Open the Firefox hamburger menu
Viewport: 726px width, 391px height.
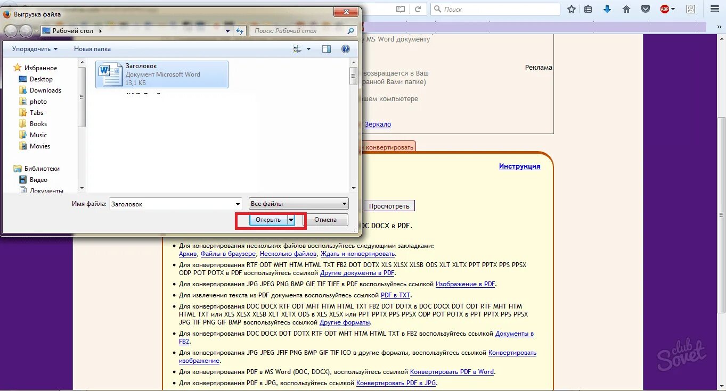point(714,9)
